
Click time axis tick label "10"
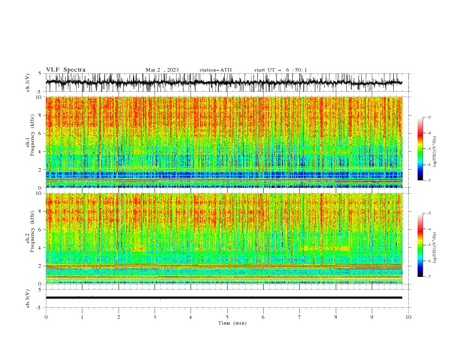coord(408,317)
